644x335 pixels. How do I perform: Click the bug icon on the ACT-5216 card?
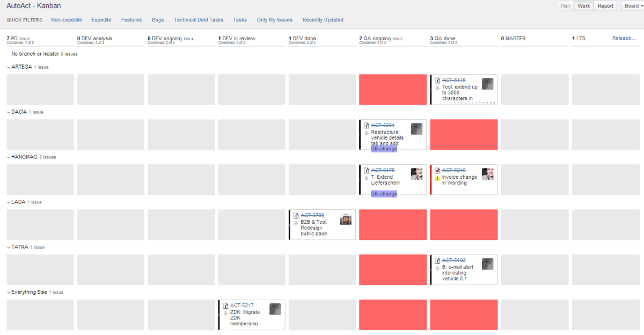437,170
